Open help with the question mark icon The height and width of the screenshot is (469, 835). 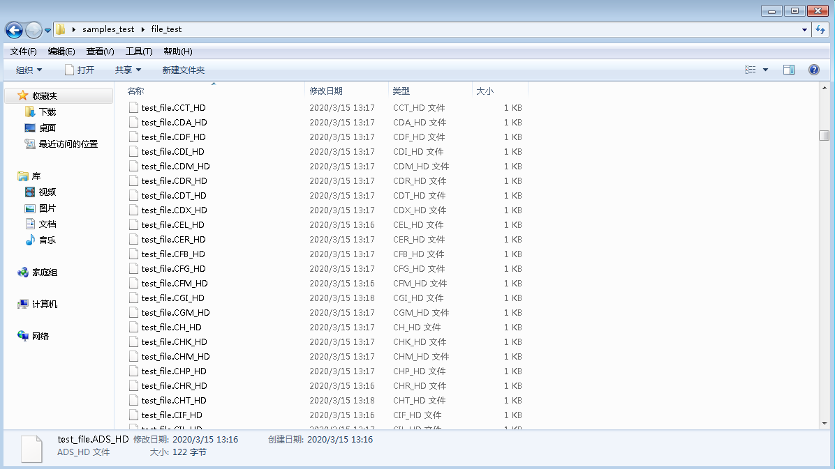pos(813,70)
